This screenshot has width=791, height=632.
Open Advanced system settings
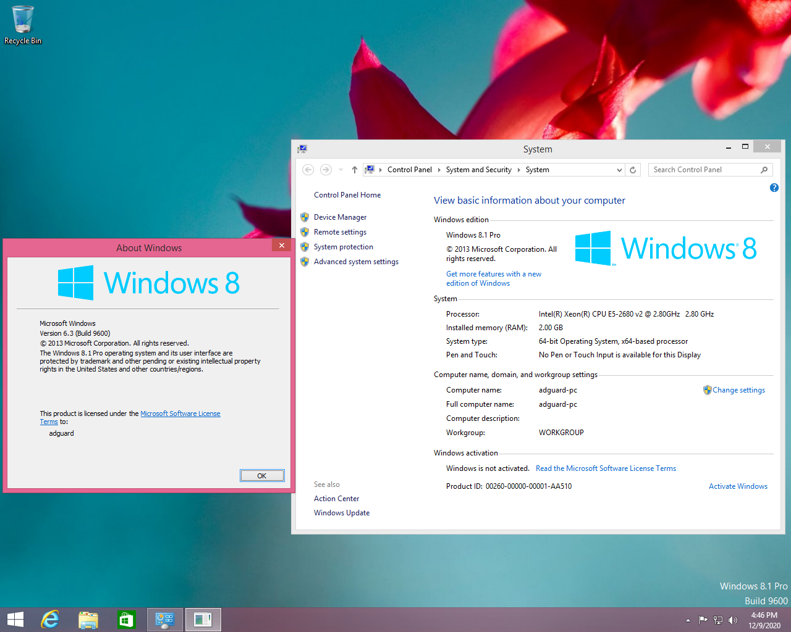tap(357, 262)
